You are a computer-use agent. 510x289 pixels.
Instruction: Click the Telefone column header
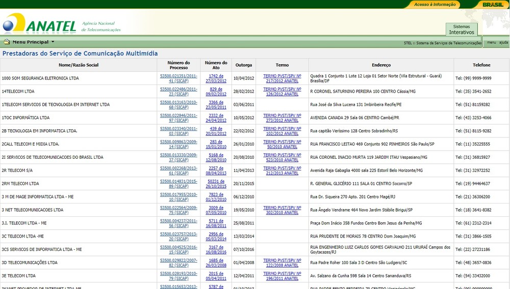(481, 65)
